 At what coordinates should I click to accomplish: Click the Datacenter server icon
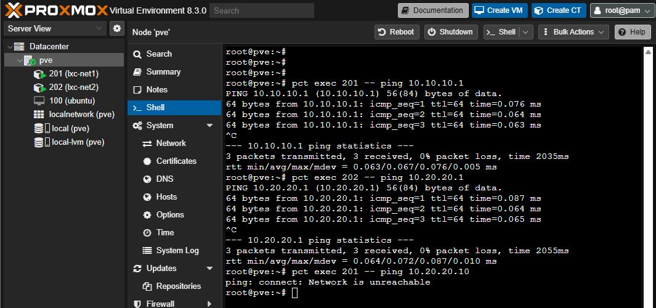click(x=19, y=47)
